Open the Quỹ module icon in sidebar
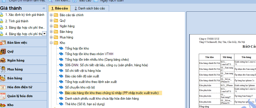This screenshot has height=108, width=256. [x=3, y=51]
